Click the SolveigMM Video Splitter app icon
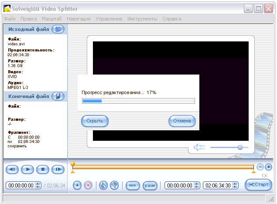Screen dimensions: 277x204 [x=7, y=9]
